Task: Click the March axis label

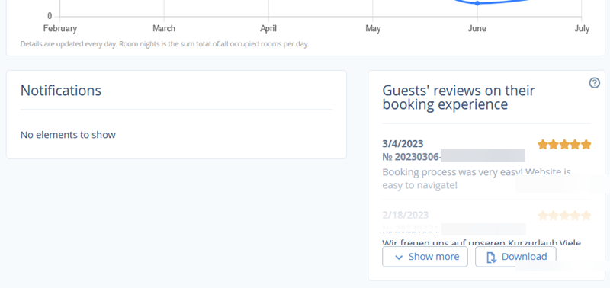Action: click(x=164, y=28)
